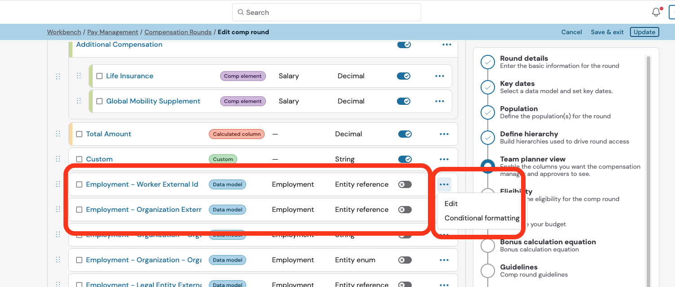Click the Search input field
675x287 pixels.
[327, 13]
